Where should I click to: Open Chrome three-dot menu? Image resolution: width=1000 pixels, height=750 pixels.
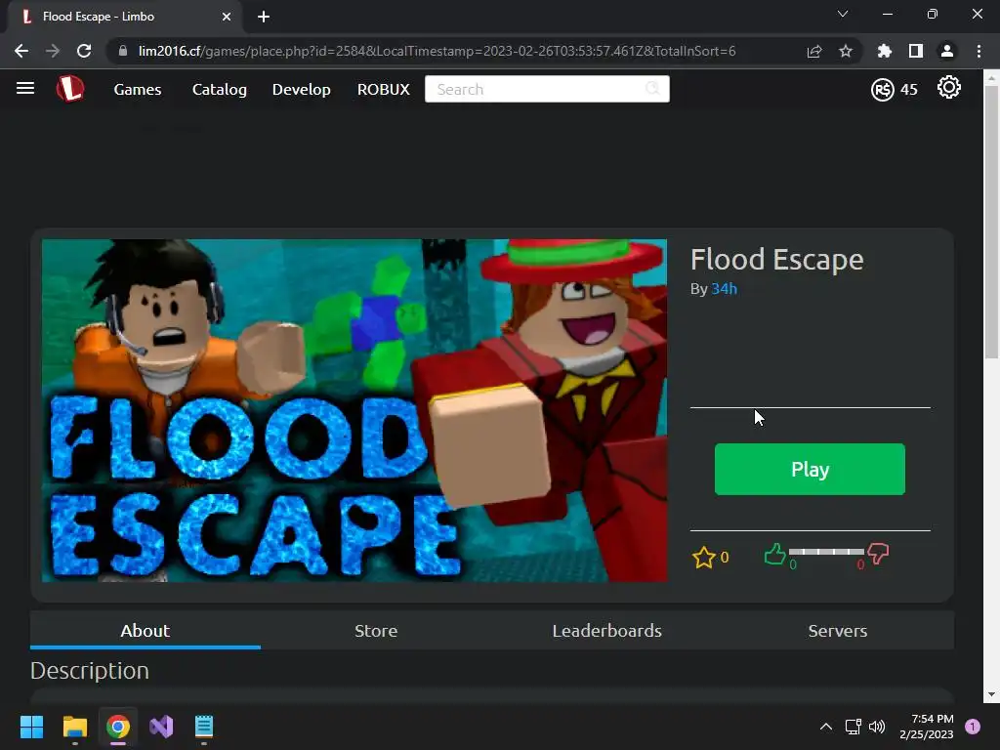[x=979, y=51]
